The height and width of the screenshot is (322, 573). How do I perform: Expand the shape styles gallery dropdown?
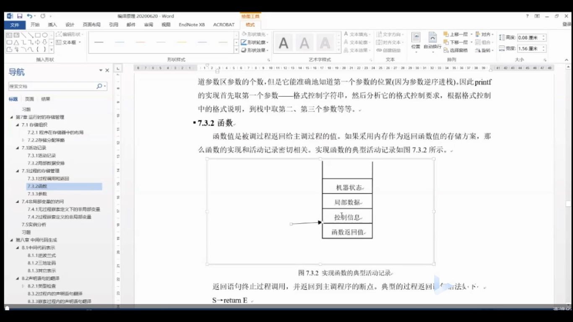click(x=237, y=49)
